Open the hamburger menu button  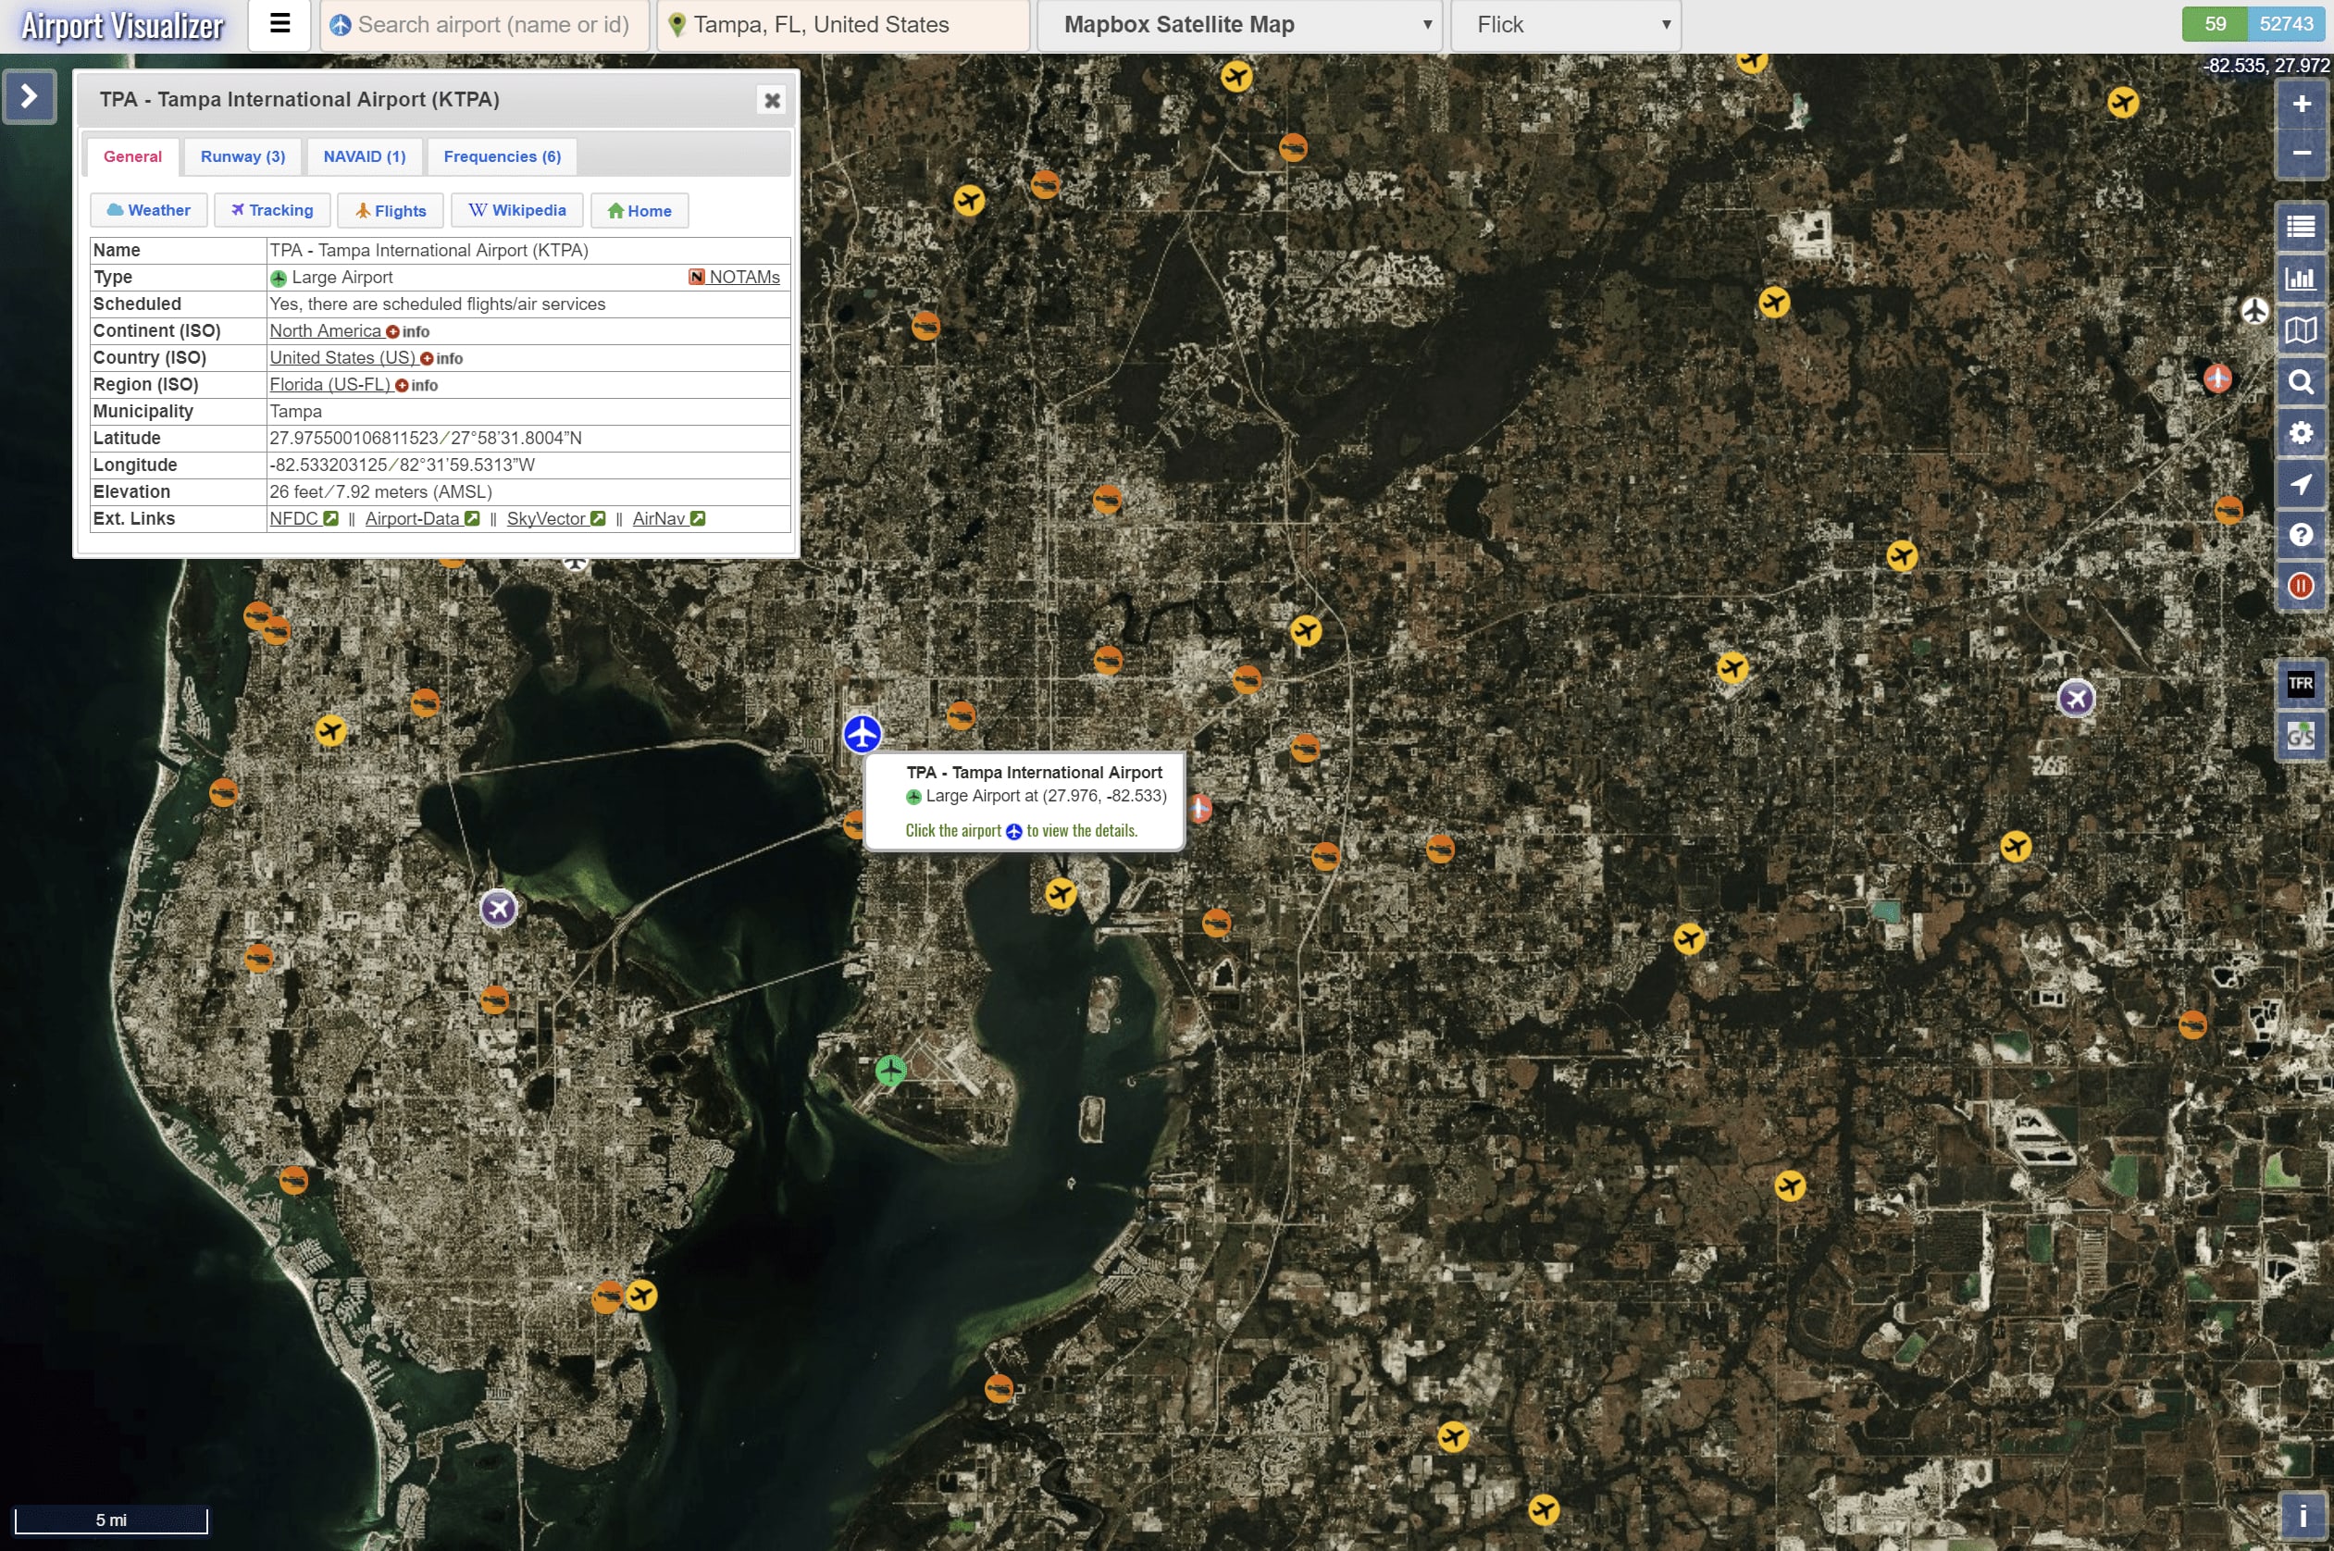tap(279, 24)
